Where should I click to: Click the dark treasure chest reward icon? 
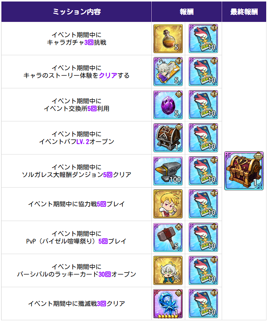tap(168, 138)
